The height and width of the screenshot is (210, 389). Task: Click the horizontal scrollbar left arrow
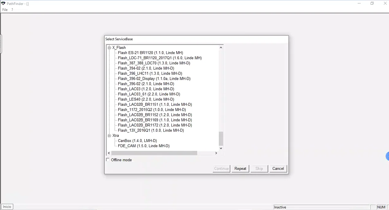click(109, 153)
